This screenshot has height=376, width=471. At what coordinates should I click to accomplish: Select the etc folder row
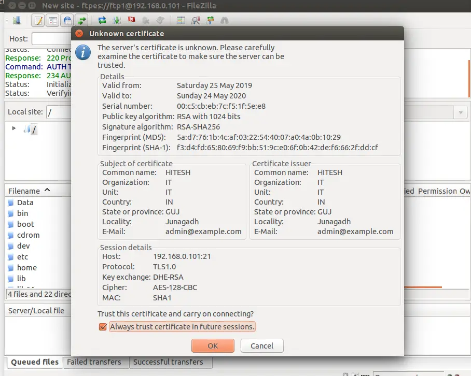(38, 257)
